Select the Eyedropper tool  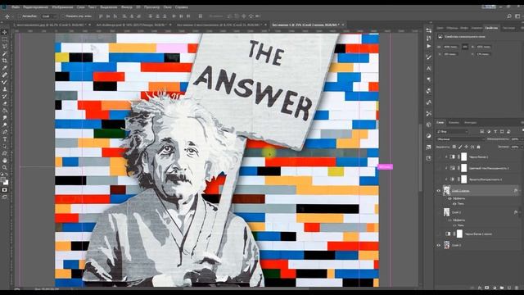pos(5,68)
